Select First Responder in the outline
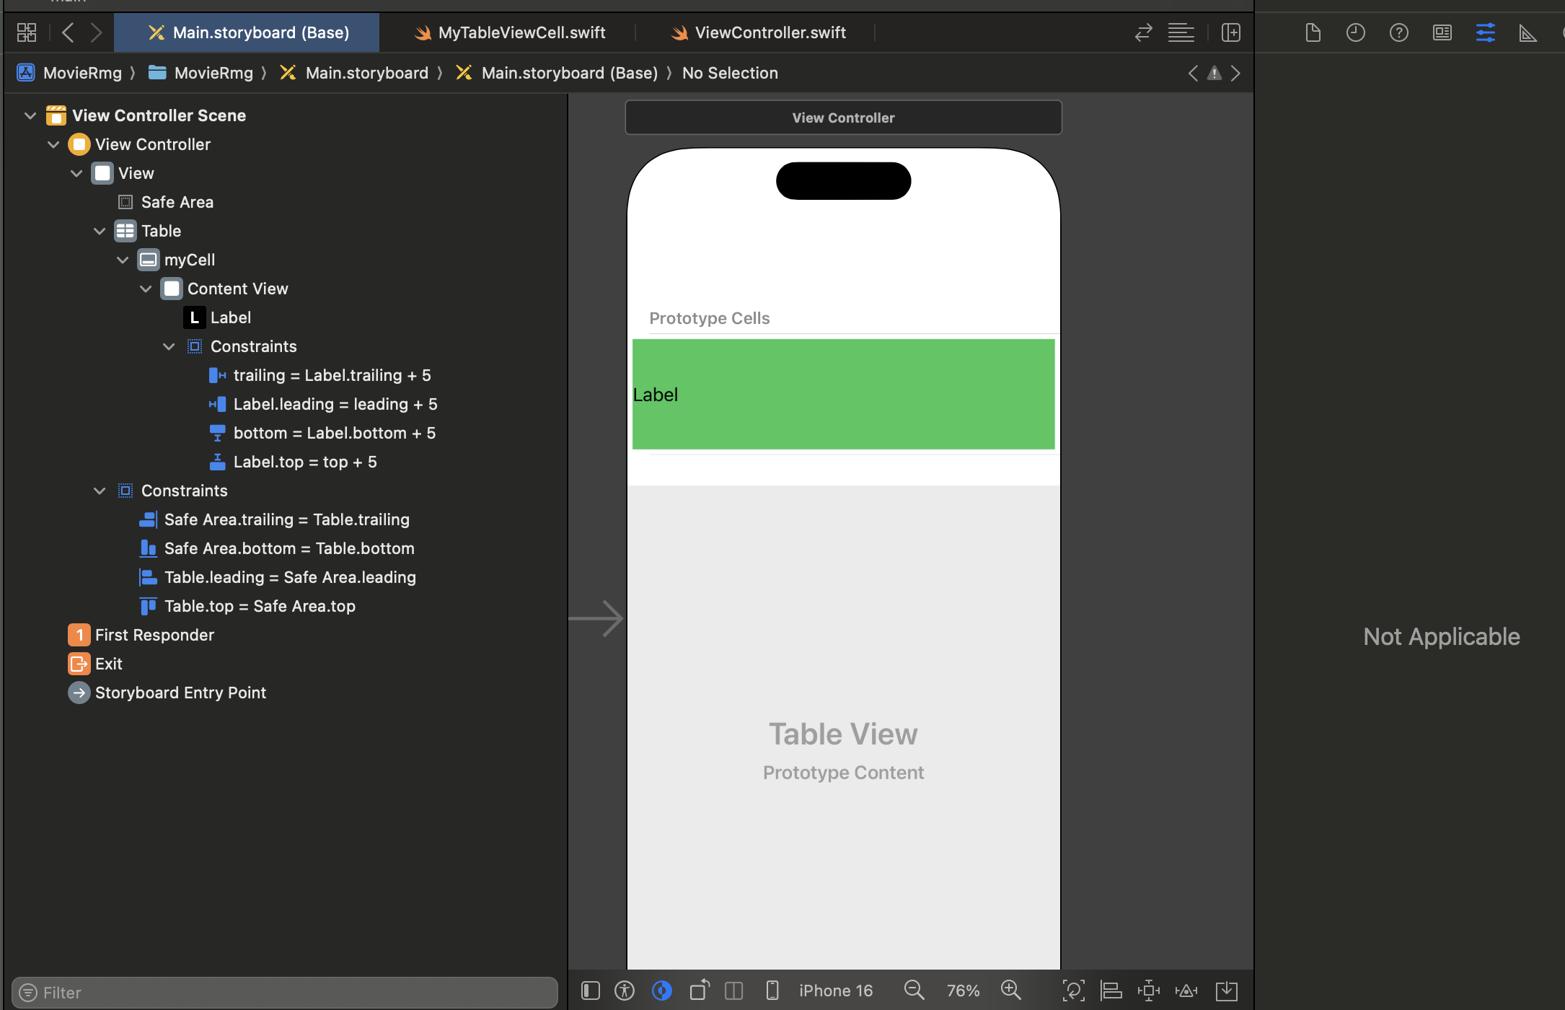 pyautogui.click(x=141, y=635)
